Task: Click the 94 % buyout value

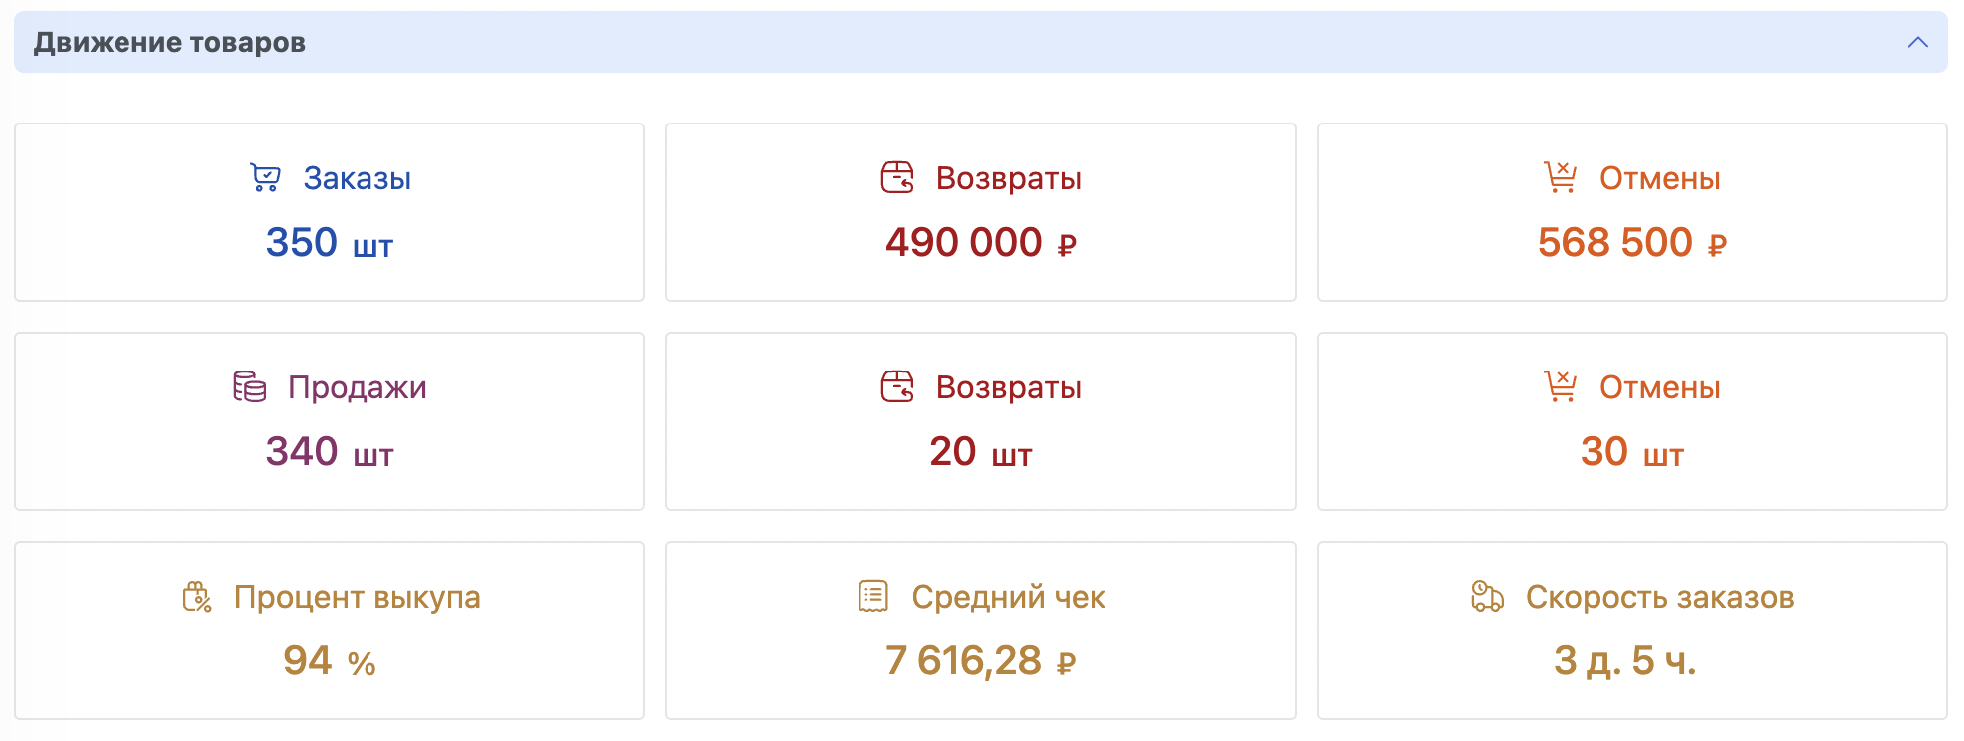Action: coord(330,661)
